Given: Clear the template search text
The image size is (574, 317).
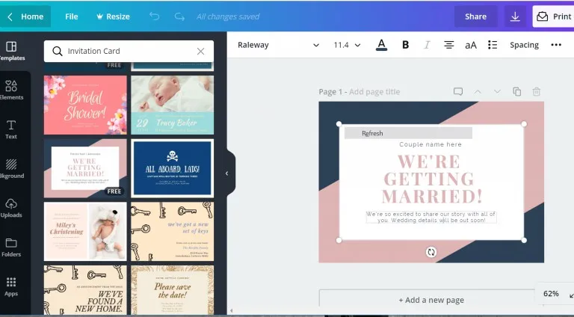Looking at the screenshot, I should 200,52.
